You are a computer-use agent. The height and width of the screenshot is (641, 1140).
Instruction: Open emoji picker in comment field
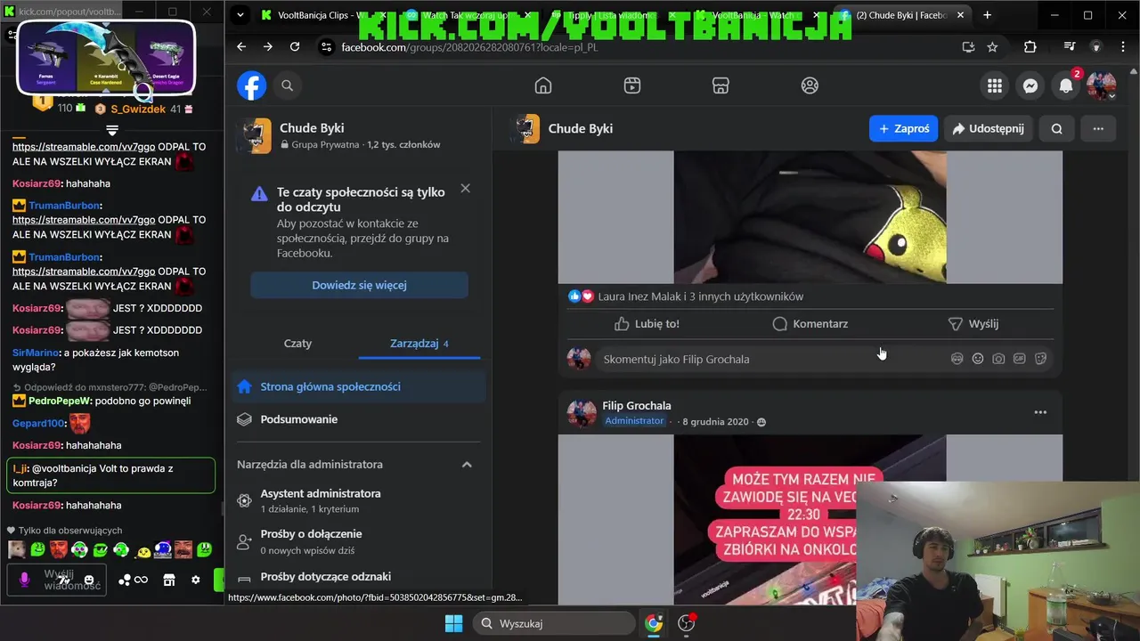pos(978,359)
